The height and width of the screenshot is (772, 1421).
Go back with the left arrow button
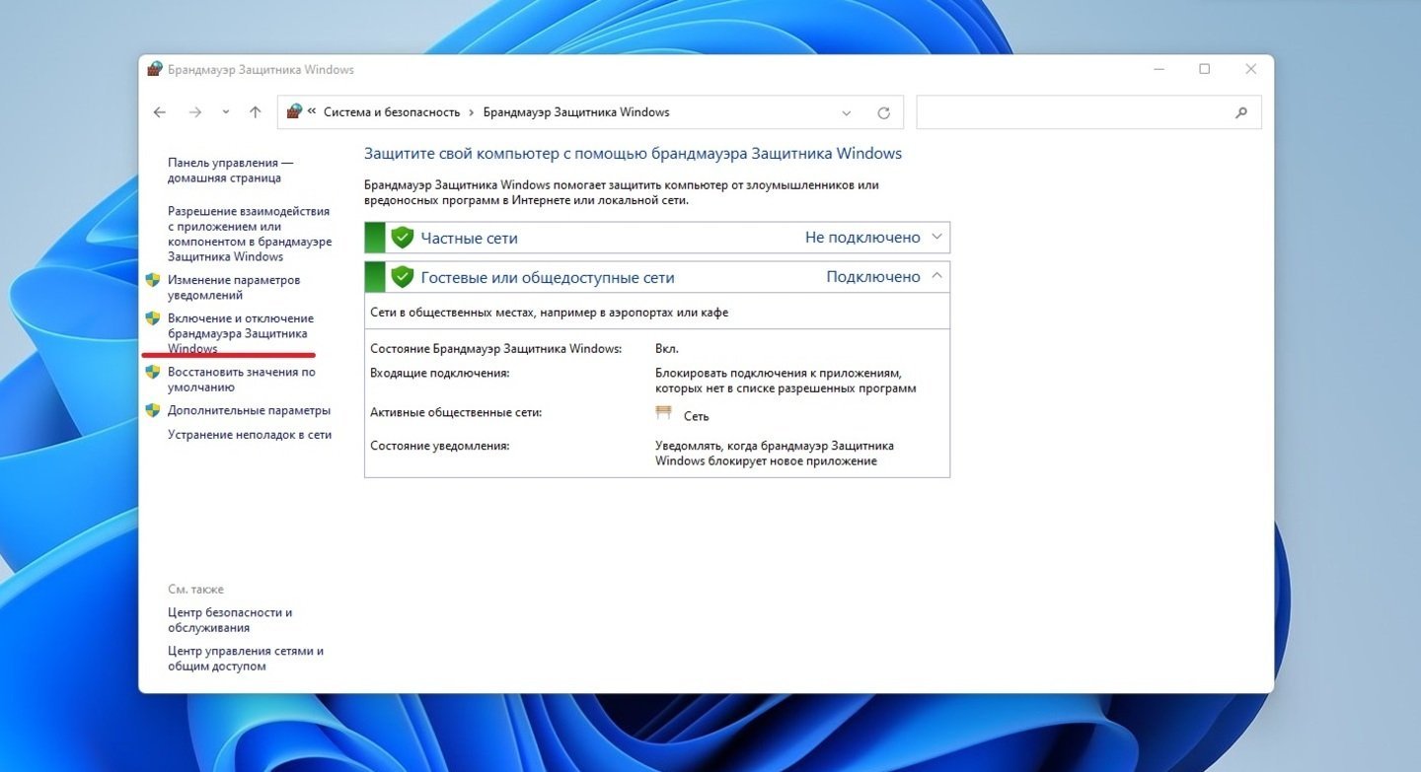point(160,112)
